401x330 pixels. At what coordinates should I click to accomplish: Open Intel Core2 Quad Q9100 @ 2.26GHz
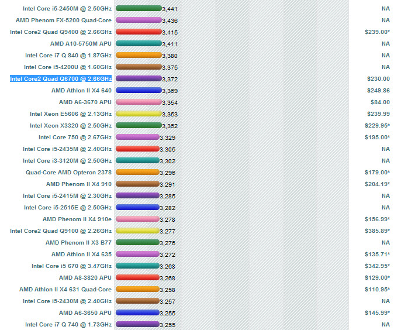click(61, 231)
